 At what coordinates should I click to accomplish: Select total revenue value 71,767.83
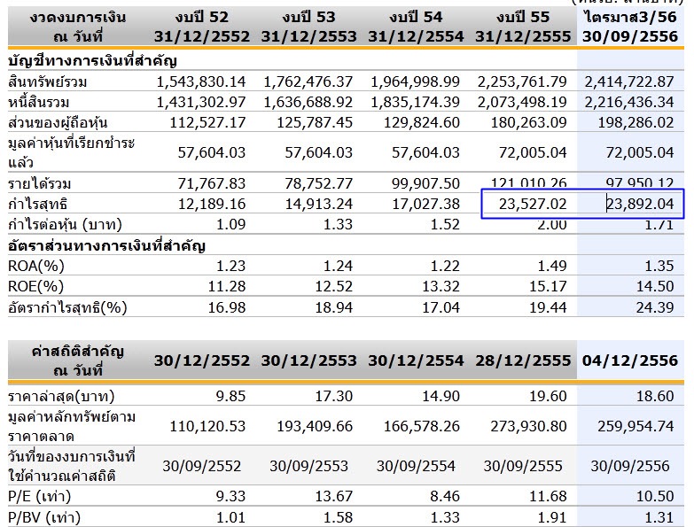[x=212, y=183]
